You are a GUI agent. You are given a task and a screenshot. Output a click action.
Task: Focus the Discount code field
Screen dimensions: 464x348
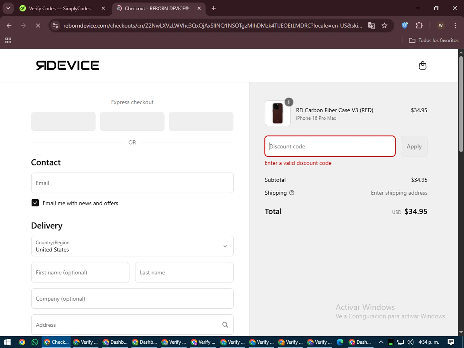pos(330,146)
